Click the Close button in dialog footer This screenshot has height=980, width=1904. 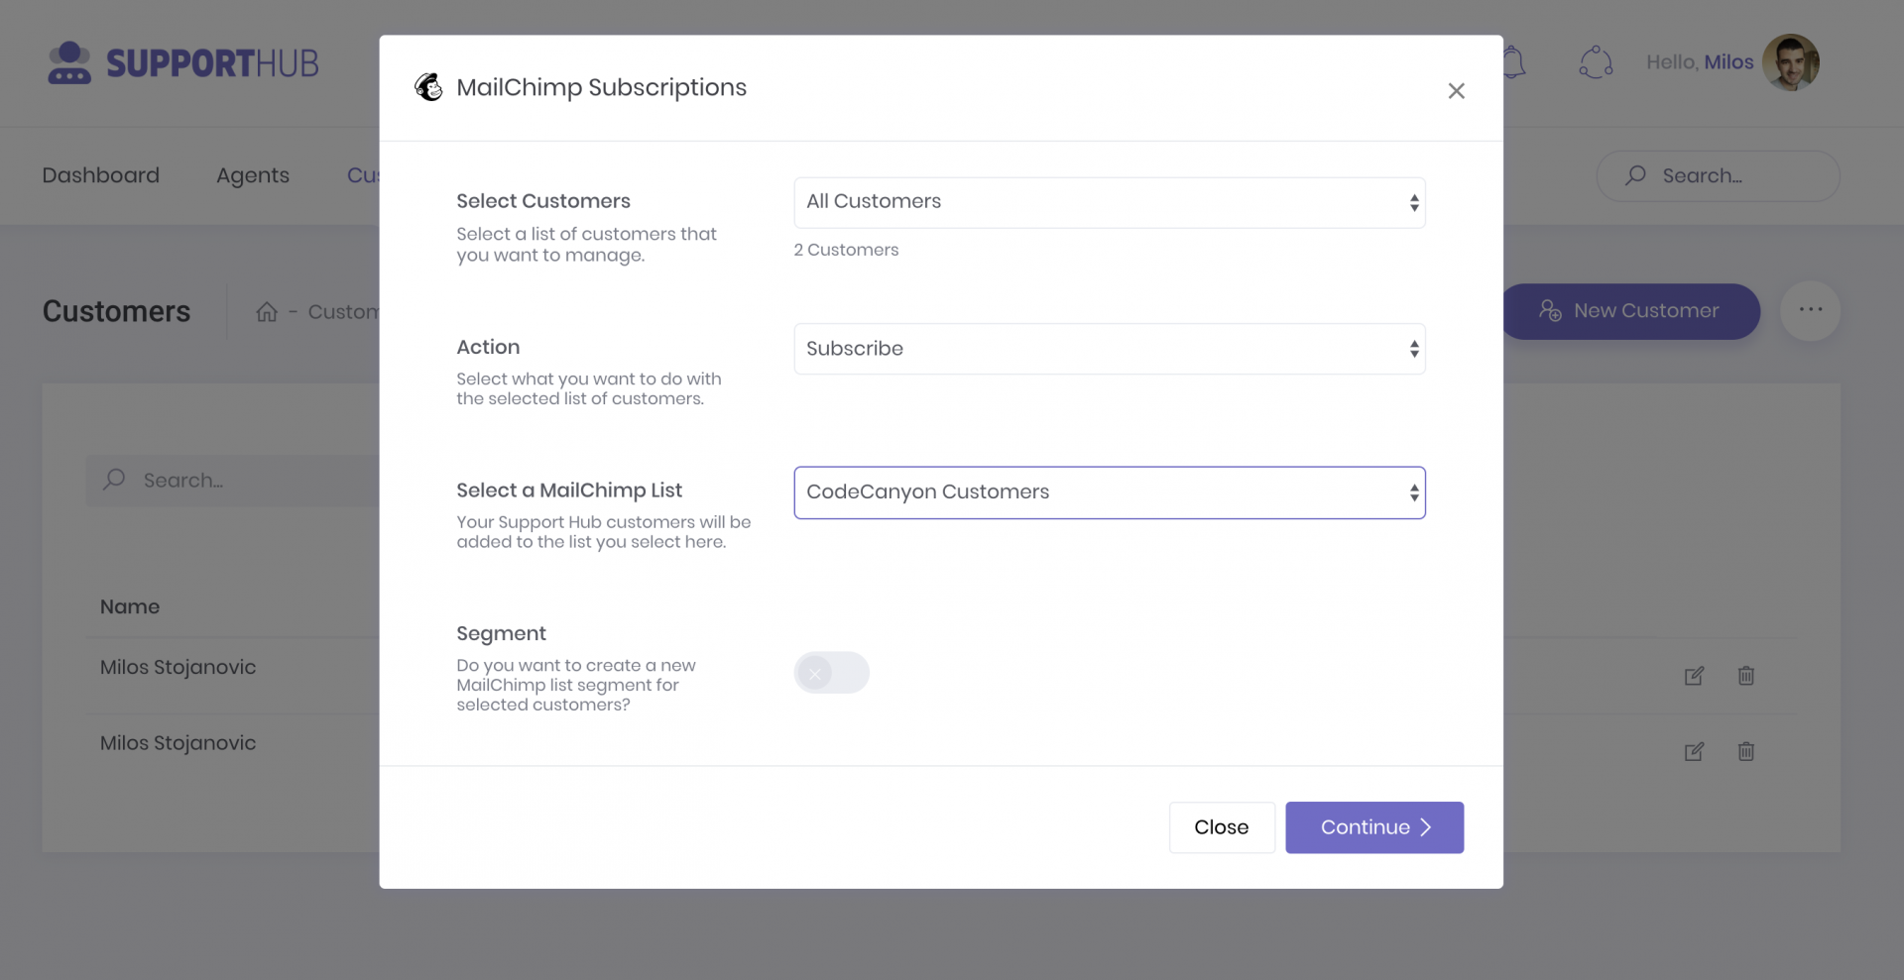[1222, 827]
